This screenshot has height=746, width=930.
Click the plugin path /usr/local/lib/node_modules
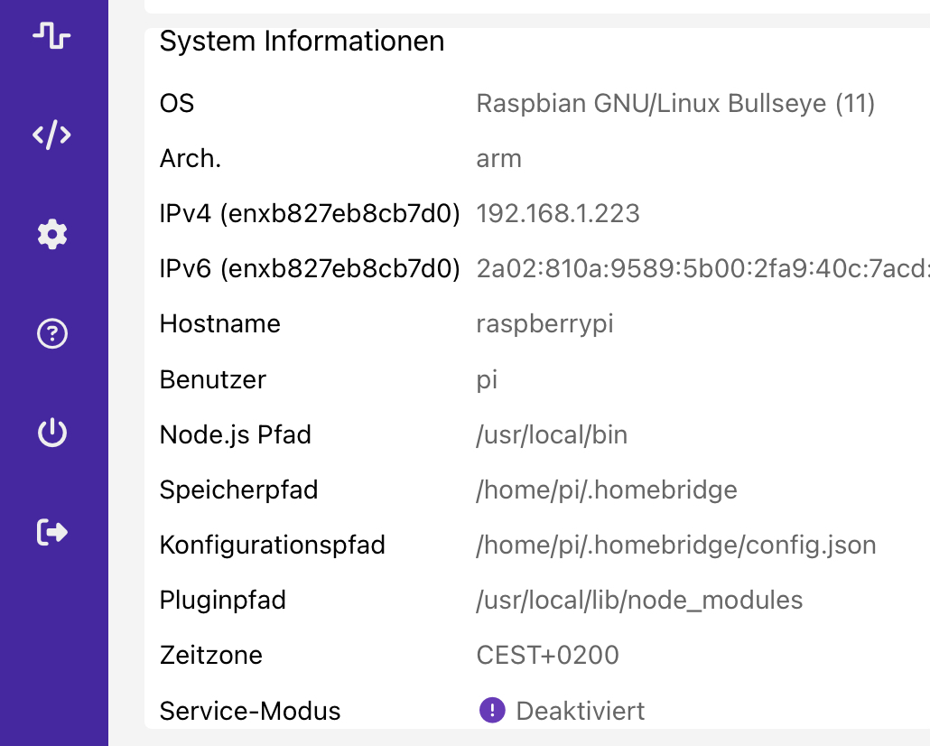(x=639, y=601)
